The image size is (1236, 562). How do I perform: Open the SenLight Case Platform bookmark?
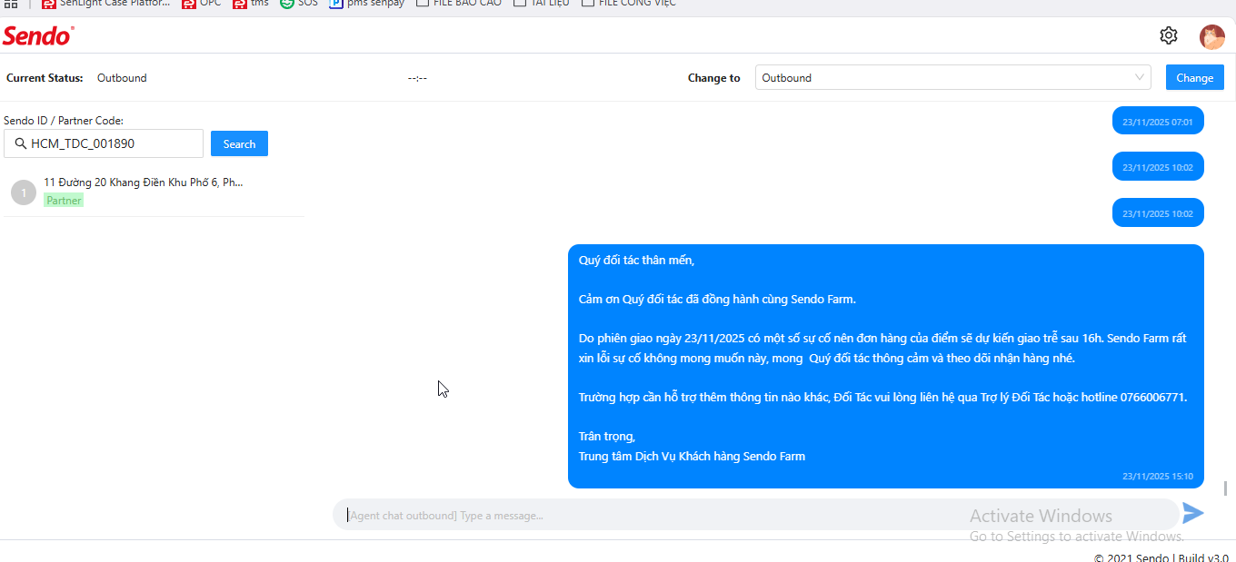click(106, 3)
